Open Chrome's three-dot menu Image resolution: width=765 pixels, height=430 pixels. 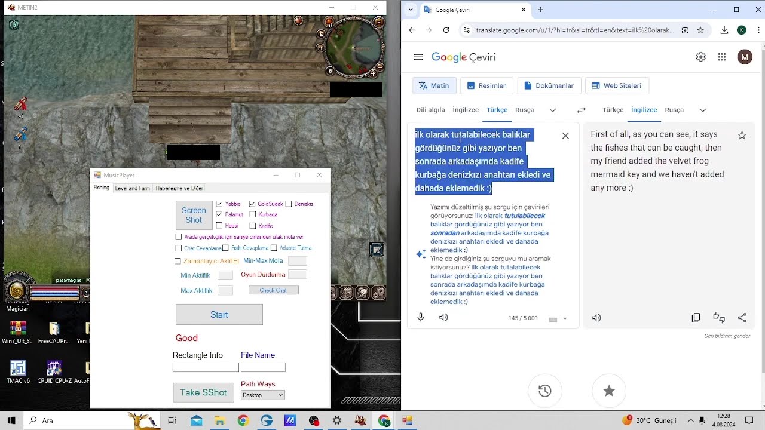tap(759, 30)
